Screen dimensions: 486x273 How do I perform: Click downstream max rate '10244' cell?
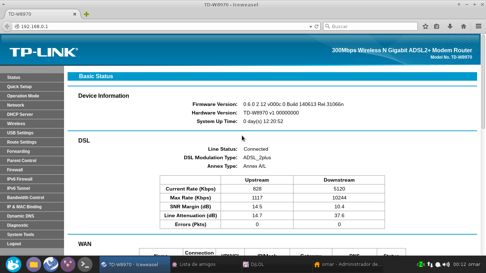339,198
